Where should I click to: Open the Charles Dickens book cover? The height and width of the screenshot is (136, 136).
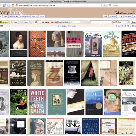(126, 73)
